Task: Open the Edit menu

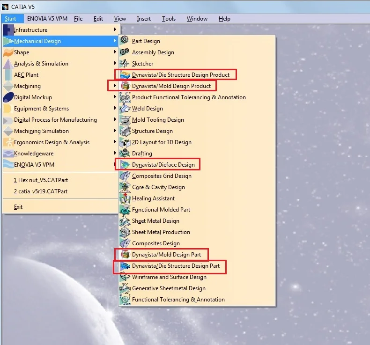Action: 98,19
